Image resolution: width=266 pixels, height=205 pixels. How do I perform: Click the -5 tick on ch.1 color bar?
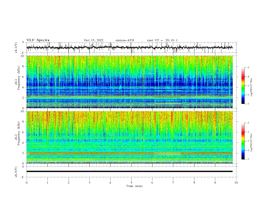248,86
